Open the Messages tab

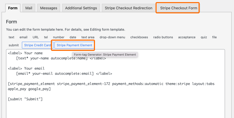coord(49,8)
